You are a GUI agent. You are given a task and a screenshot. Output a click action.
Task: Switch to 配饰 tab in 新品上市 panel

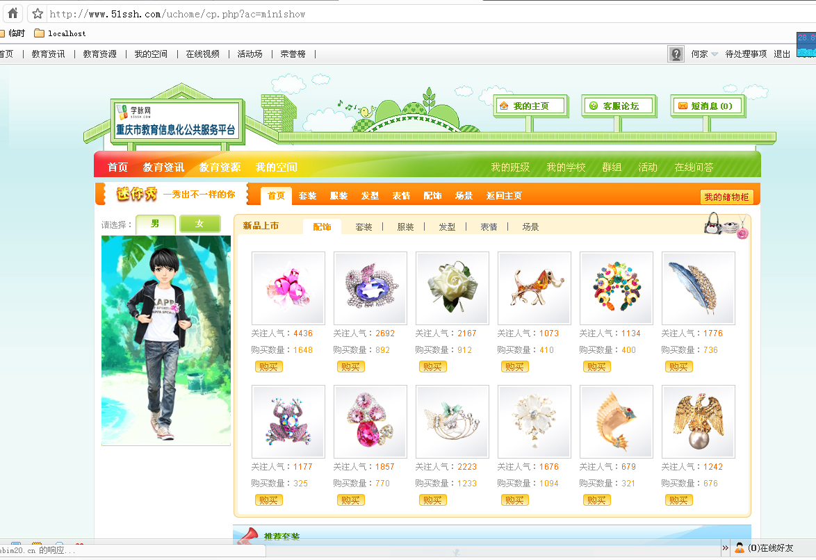[x=322, y=227]
